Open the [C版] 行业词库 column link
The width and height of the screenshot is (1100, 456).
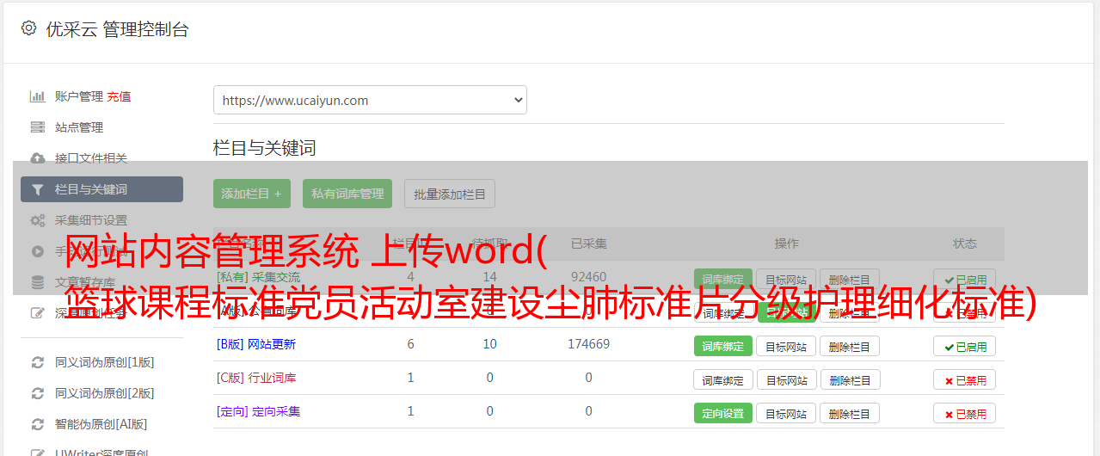tap(256, 378)
